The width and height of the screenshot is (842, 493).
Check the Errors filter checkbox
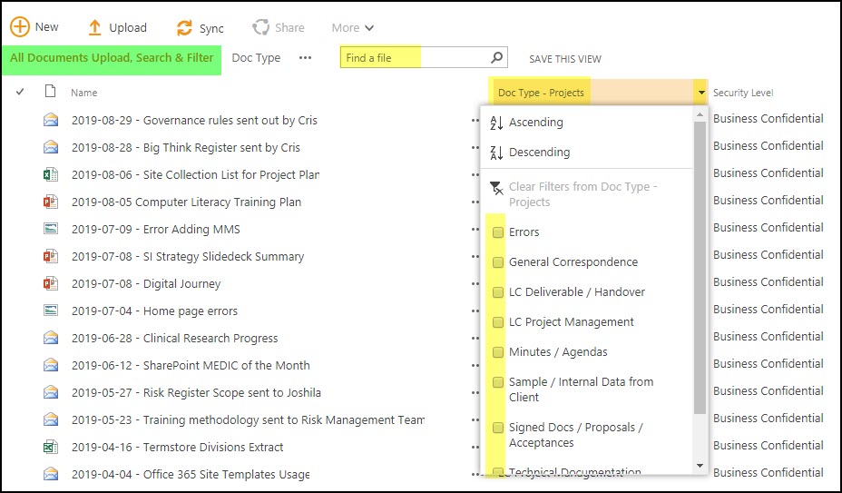pos(498,232)
